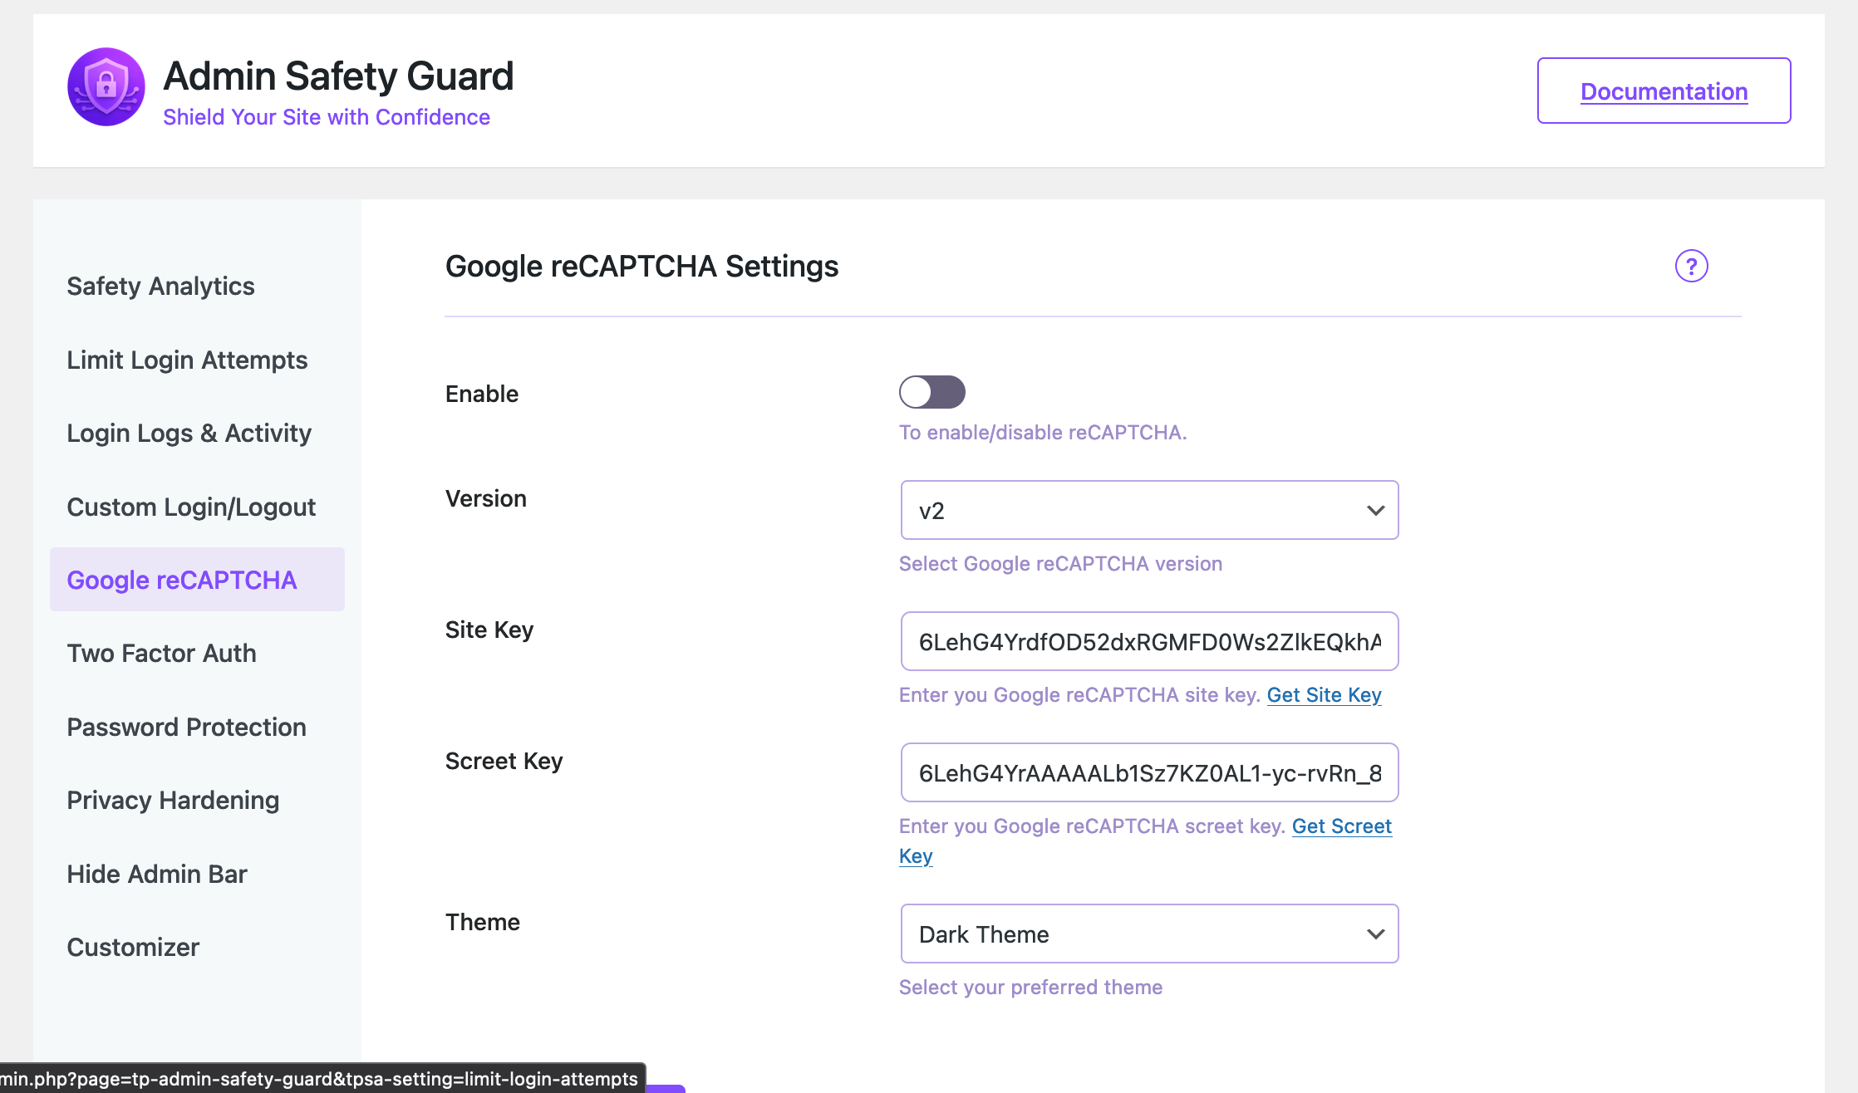The image size is (1858, 1093).
Task: Click the Documentation button
Action: [x=1663, y=91]
